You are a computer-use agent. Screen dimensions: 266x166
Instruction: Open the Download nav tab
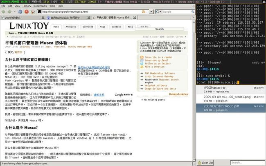(x=88, y=27)
